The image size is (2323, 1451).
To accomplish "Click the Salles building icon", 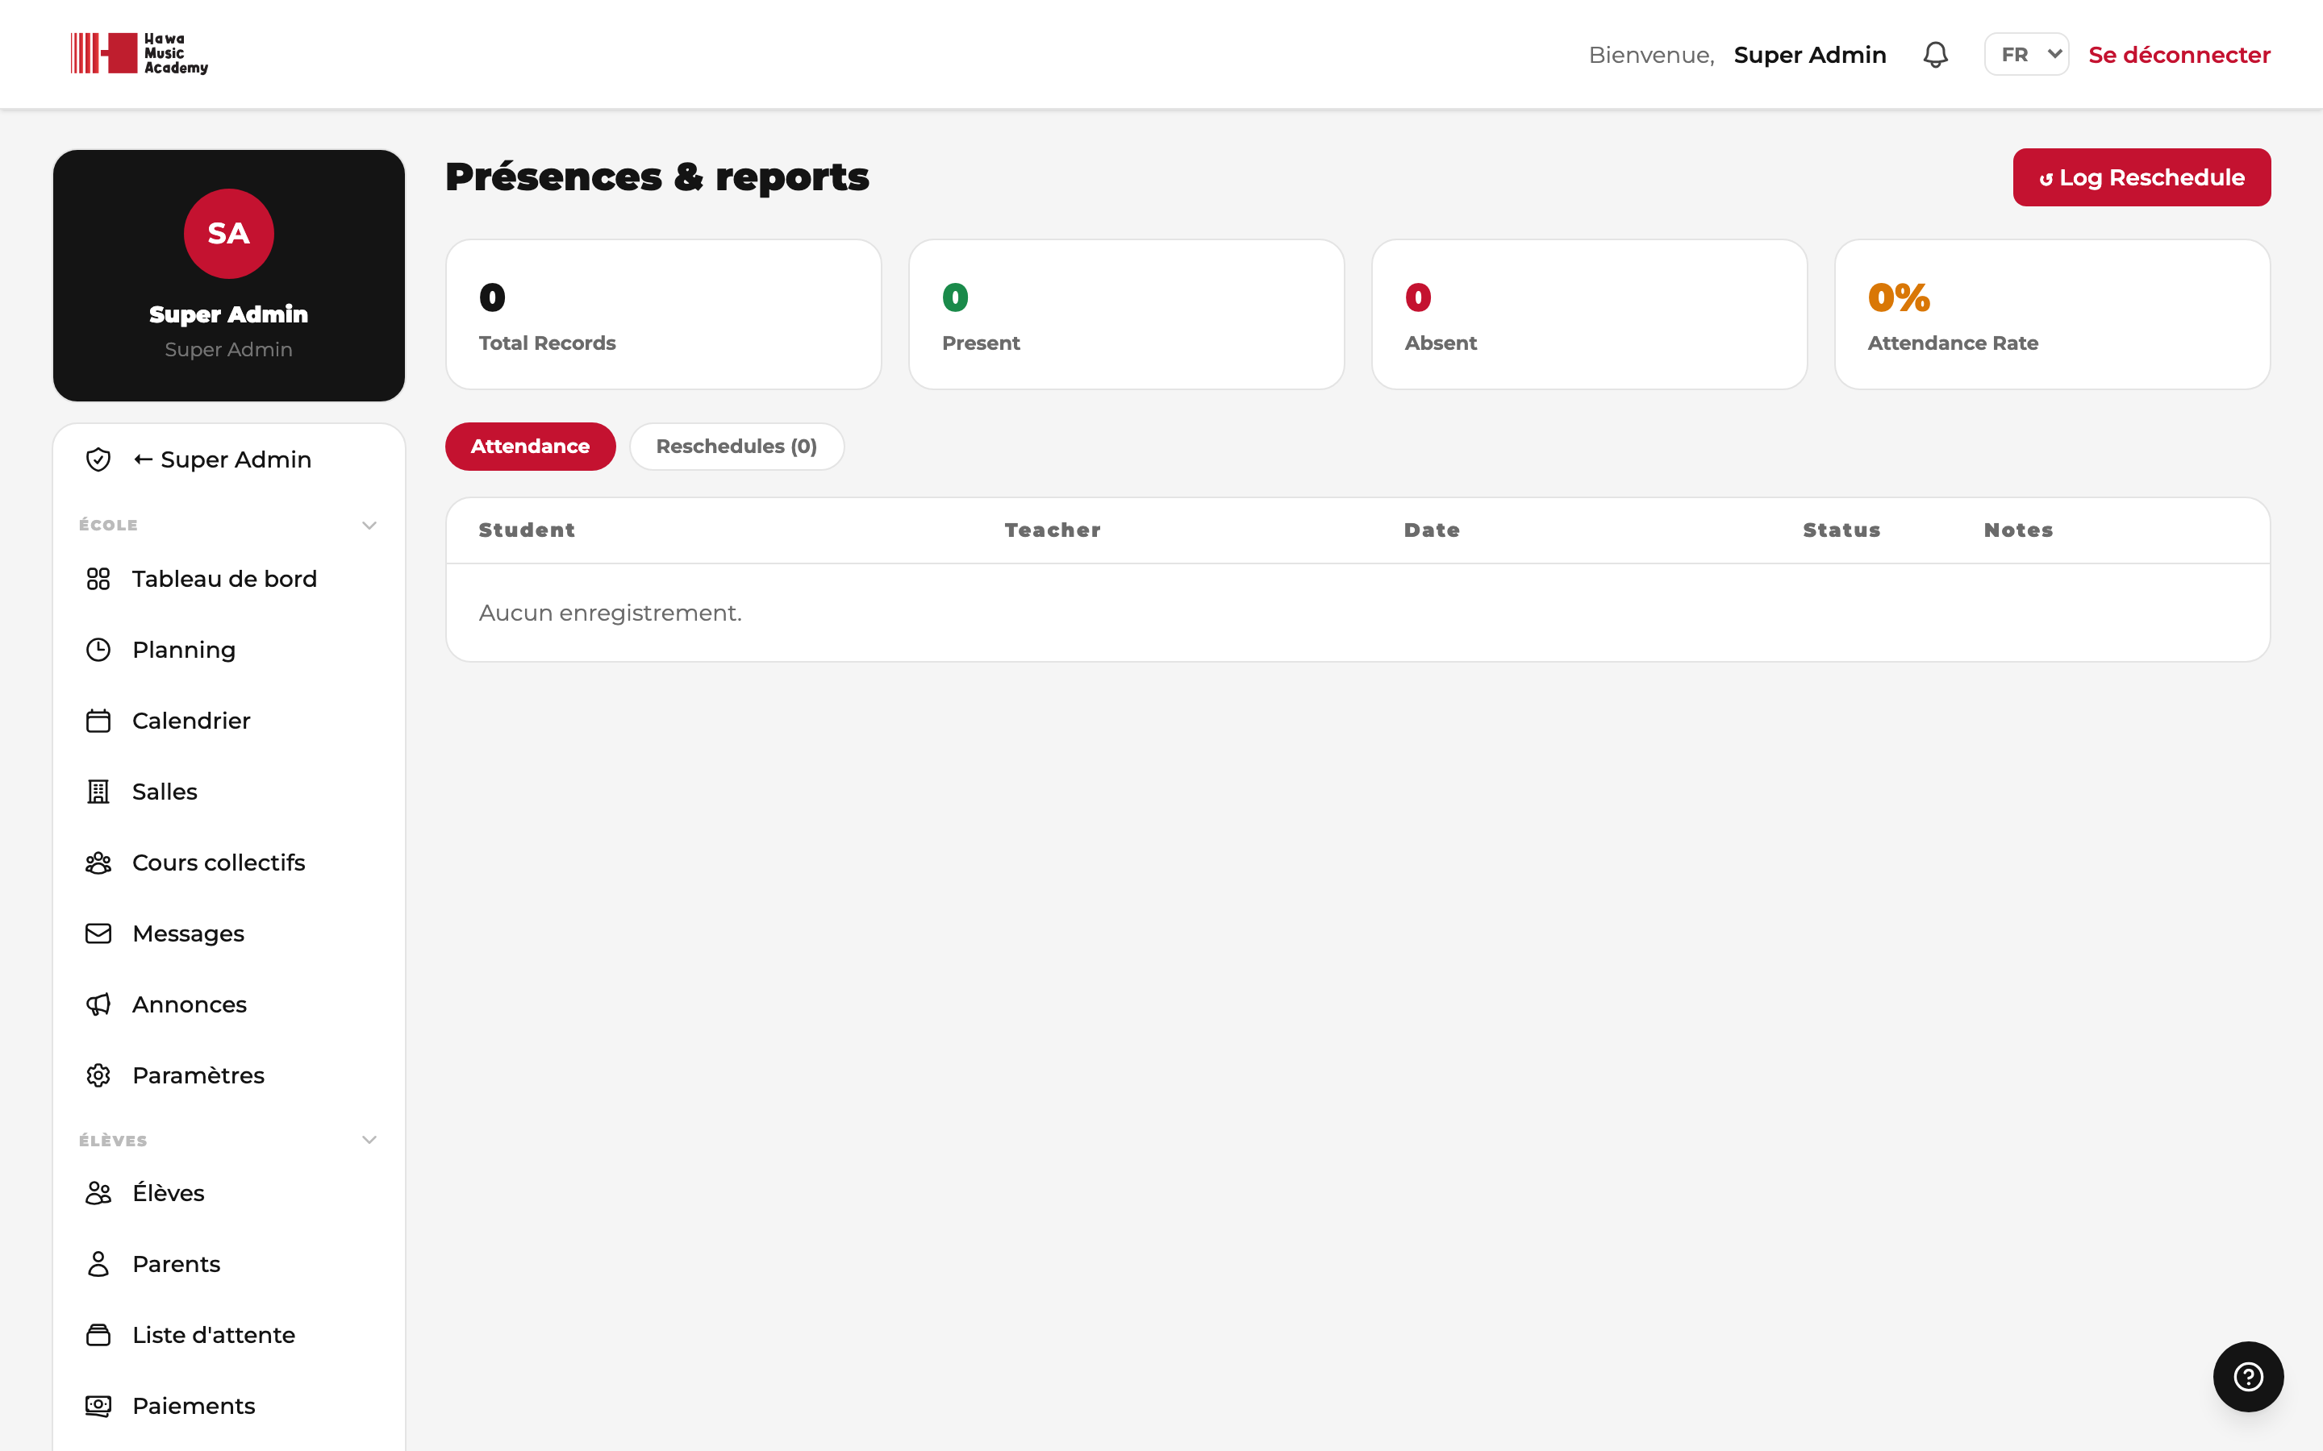I will (x=98, y=792).
